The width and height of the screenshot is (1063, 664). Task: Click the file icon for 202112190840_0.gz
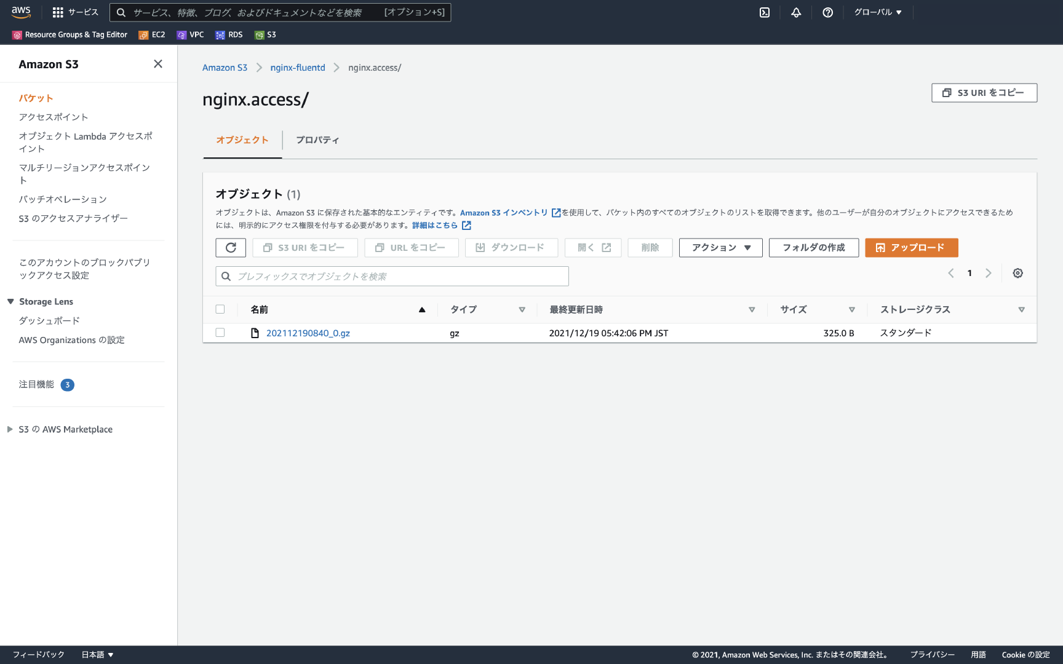255,333
